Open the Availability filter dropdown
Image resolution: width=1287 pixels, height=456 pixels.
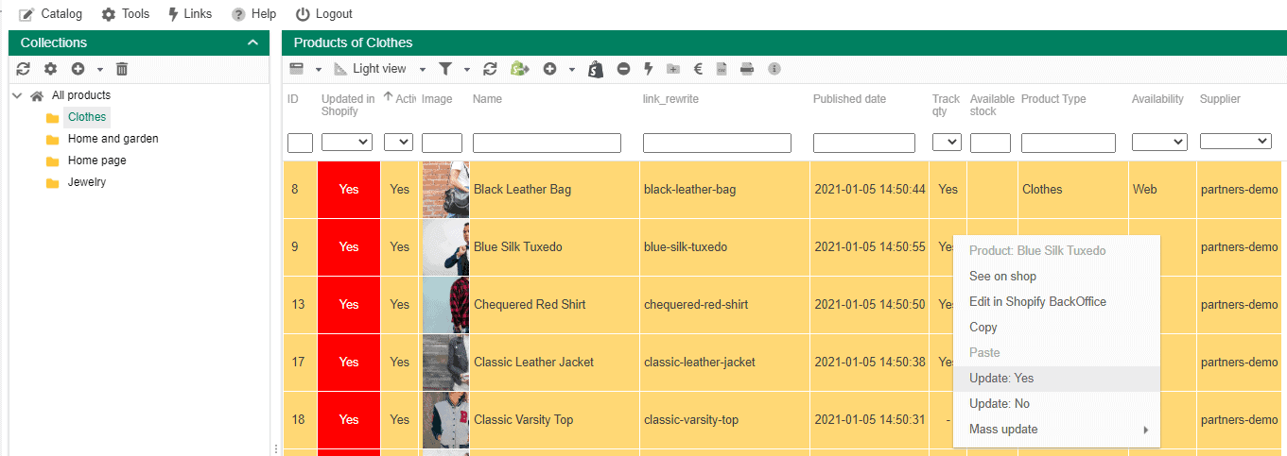coord(1159,143)
